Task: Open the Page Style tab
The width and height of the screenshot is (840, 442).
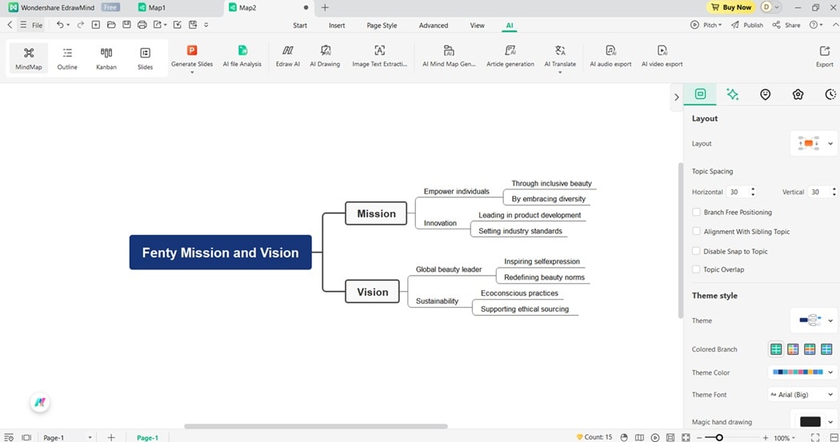Action: pos(382,25)
